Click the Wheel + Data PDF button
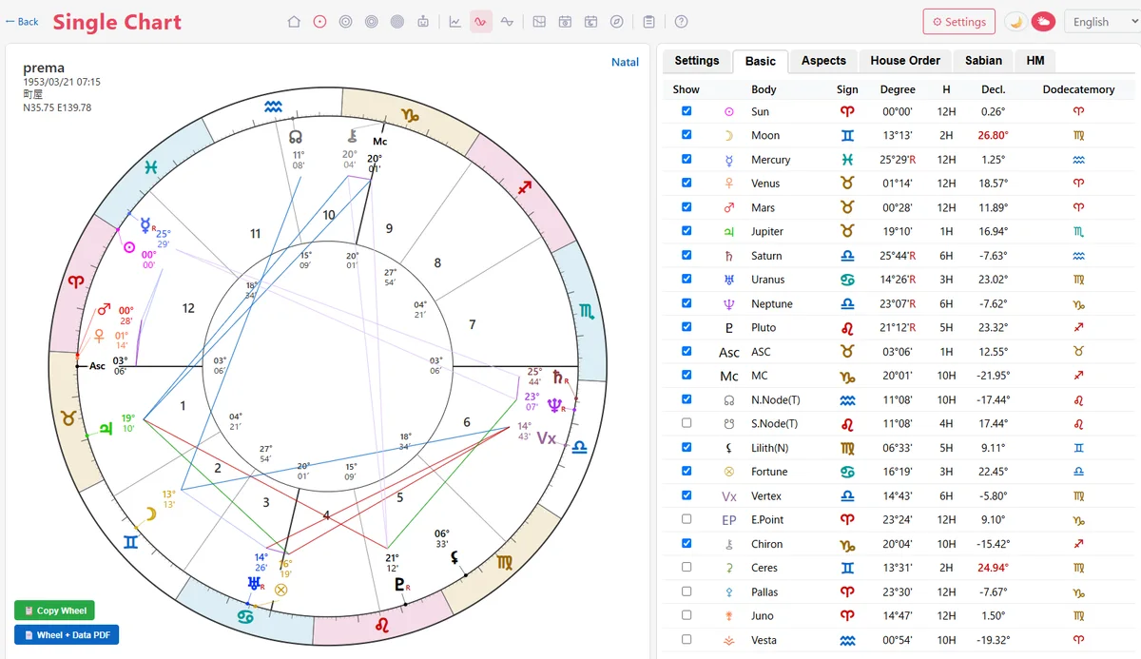 [67, 634]
